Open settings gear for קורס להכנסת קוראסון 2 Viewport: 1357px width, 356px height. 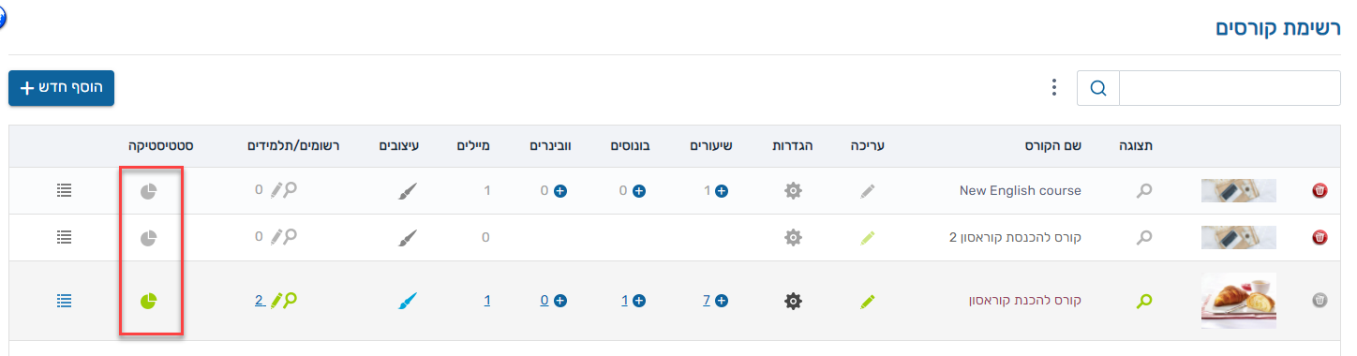tap(793, 237)
